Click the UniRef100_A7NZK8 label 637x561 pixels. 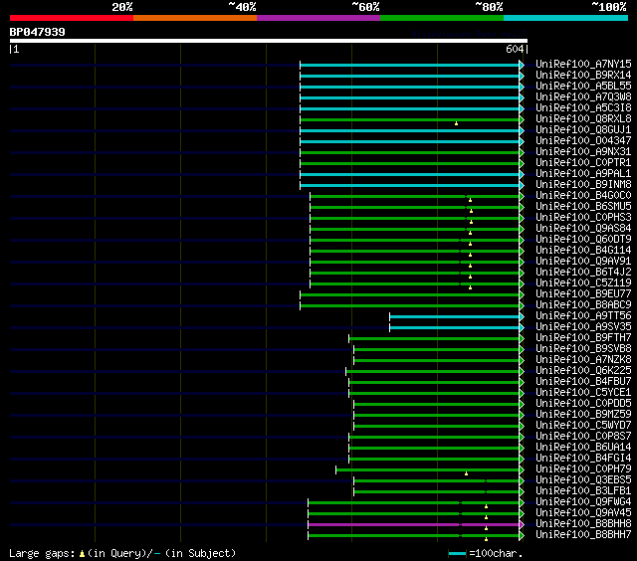coord(583,360)
